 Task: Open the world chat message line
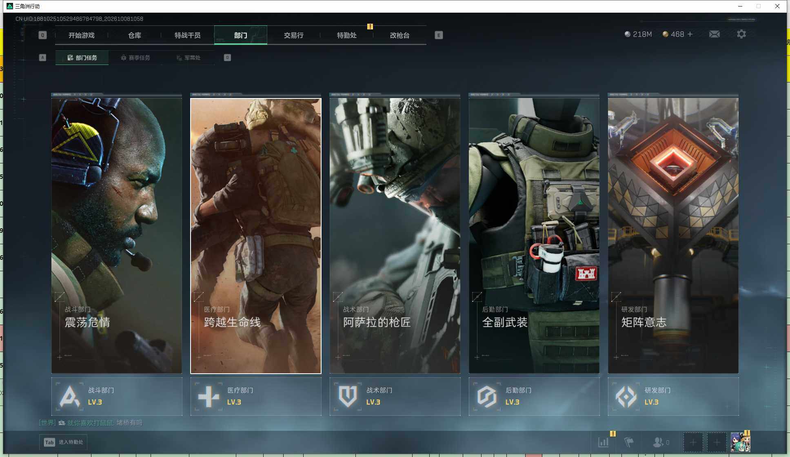click(x=91, y=423)
